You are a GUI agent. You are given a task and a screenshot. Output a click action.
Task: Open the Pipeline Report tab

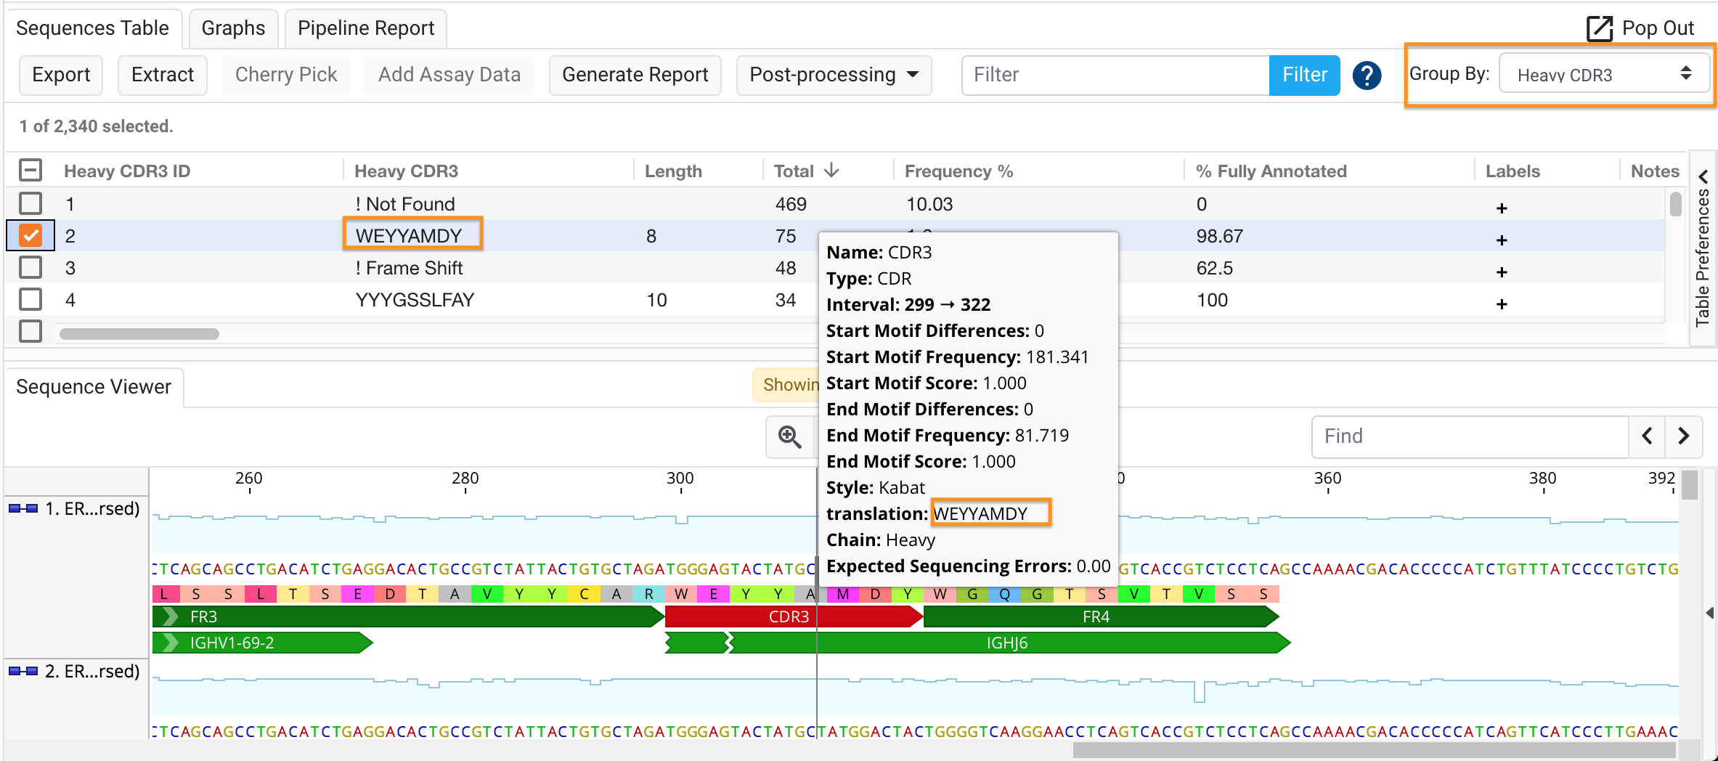coord(365,28)
